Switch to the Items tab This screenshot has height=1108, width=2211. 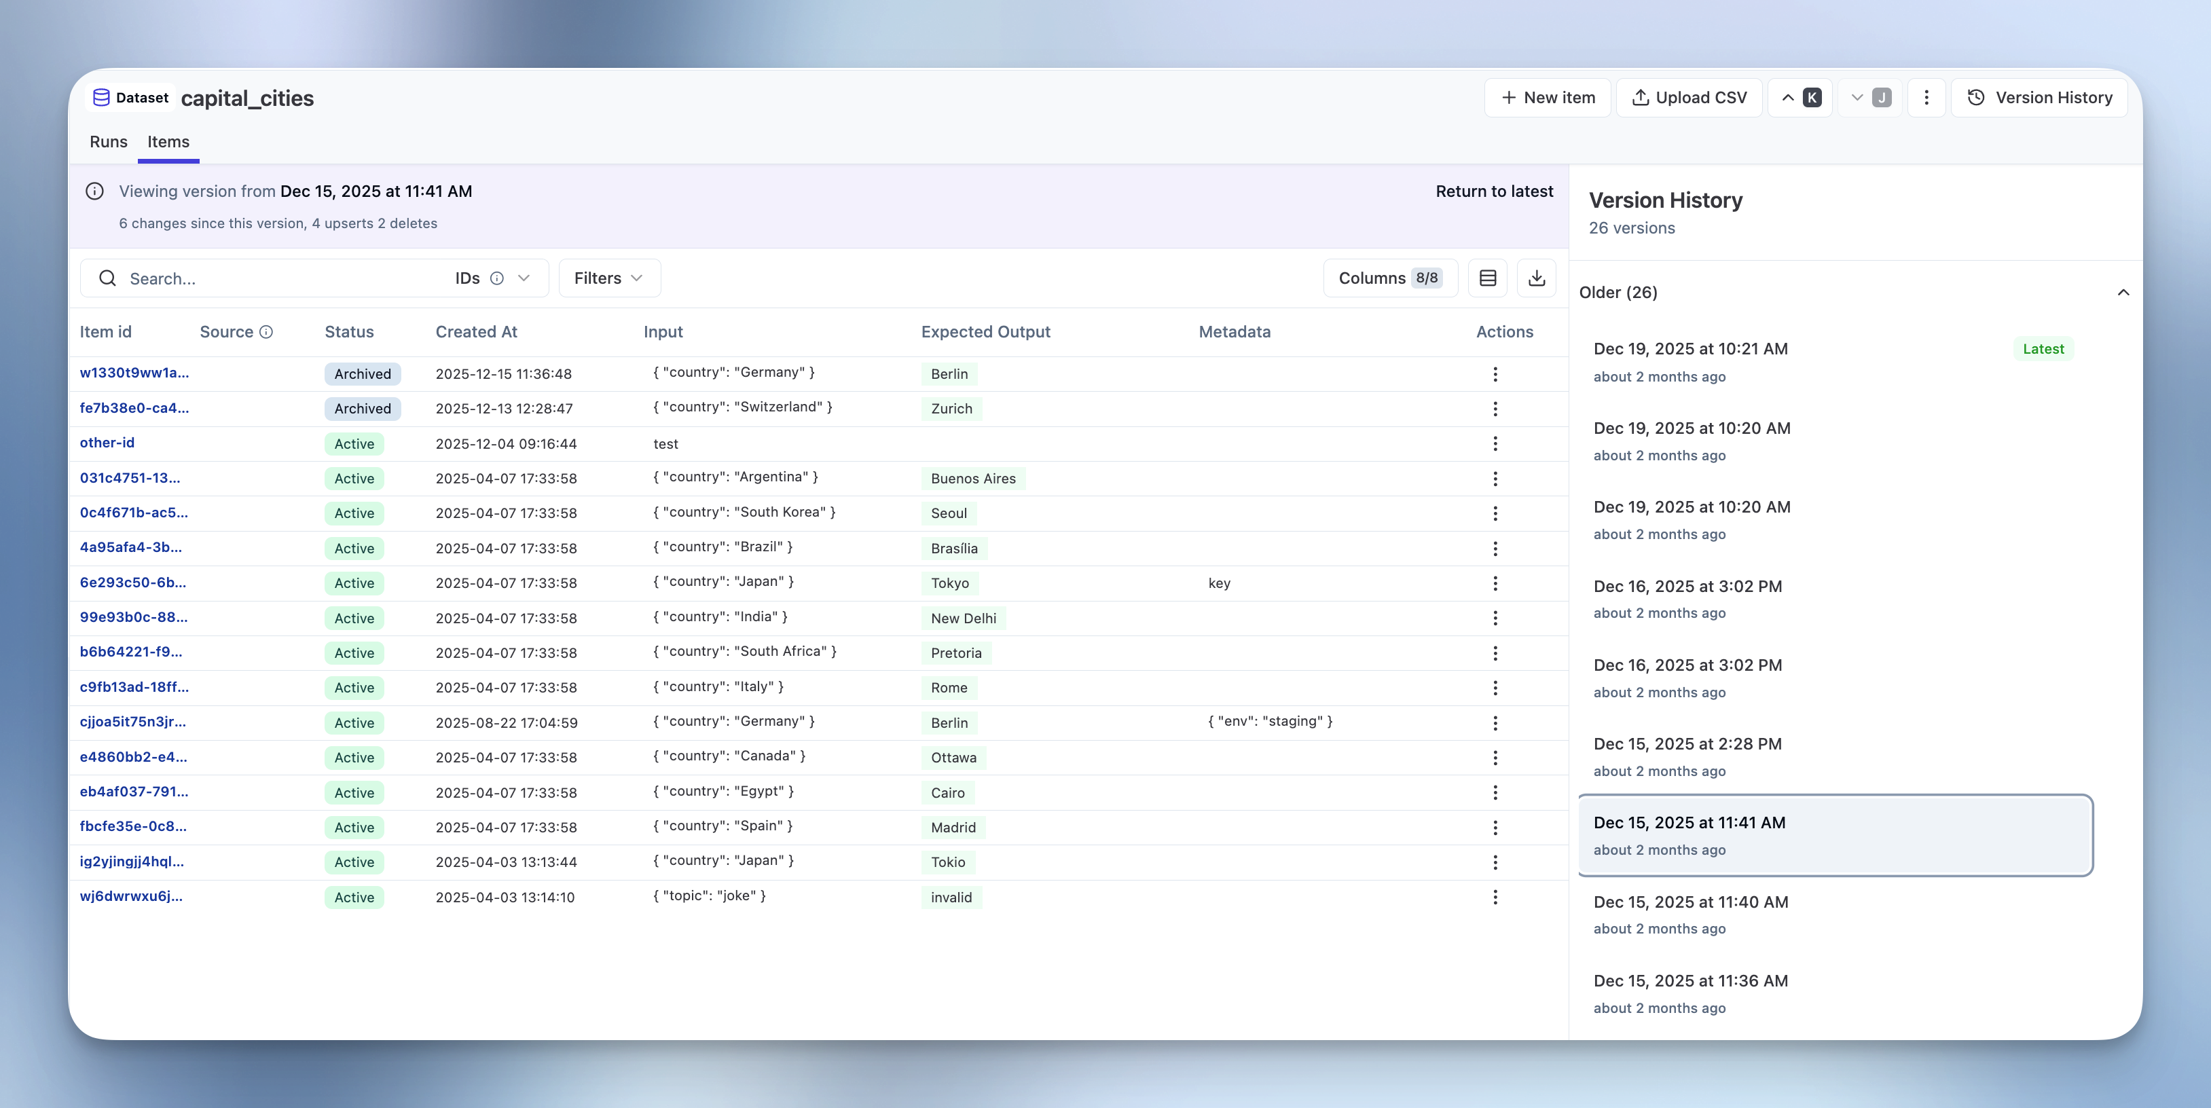(x=168, y=142)
